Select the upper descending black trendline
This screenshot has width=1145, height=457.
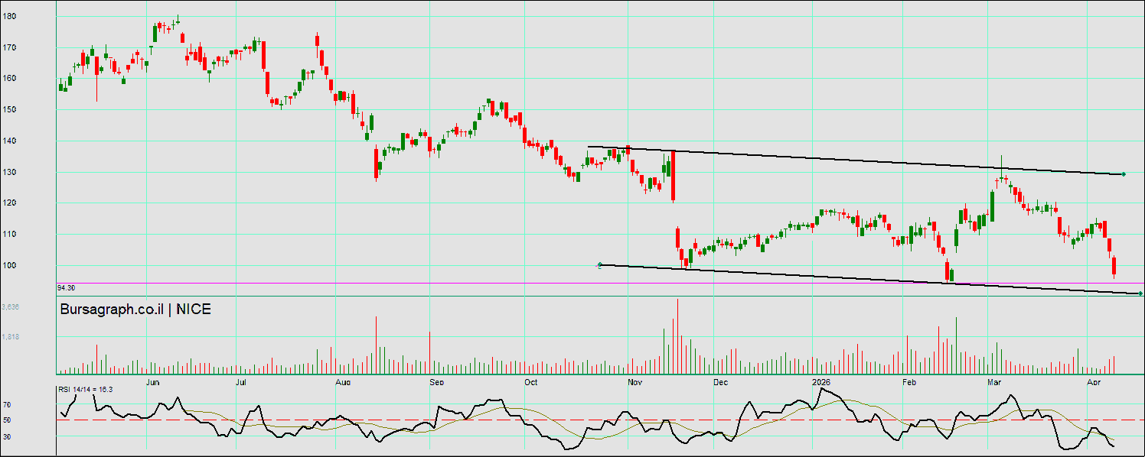pyautogui.click(x=855, y=160)
